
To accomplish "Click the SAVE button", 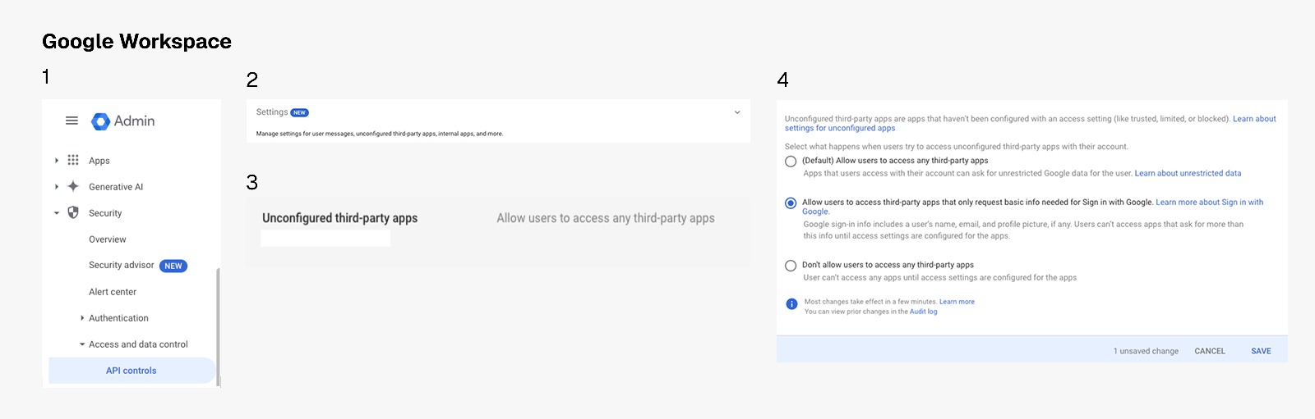I will (1261, 351).
